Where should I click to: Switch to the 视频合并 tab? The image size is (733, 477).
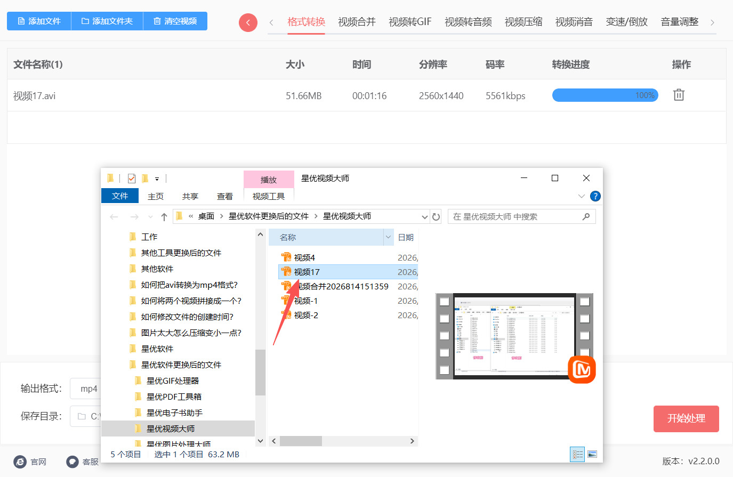(x=357, y=22)
